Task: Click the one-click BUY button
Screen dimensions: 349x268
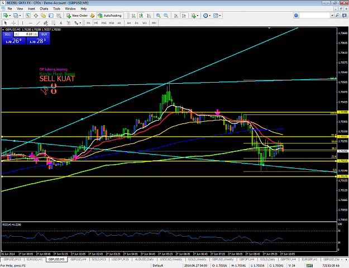Action: [44, 34]
